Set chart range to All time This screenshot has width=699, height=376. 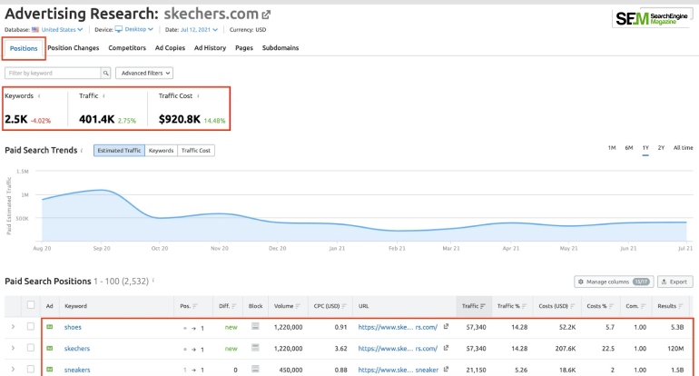683,148
